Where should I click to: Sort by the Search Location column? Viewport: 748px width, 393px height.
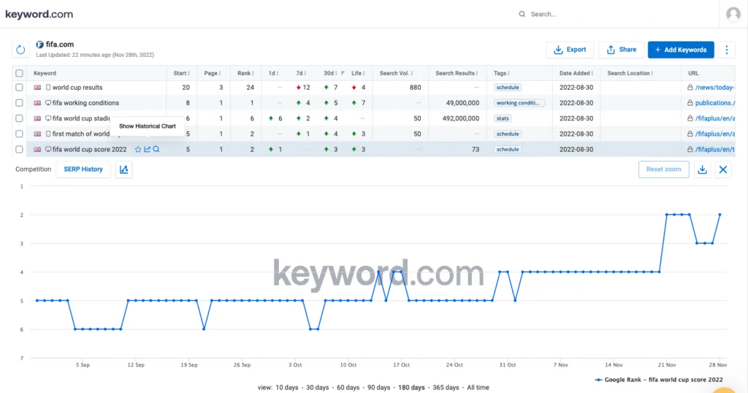630,74
